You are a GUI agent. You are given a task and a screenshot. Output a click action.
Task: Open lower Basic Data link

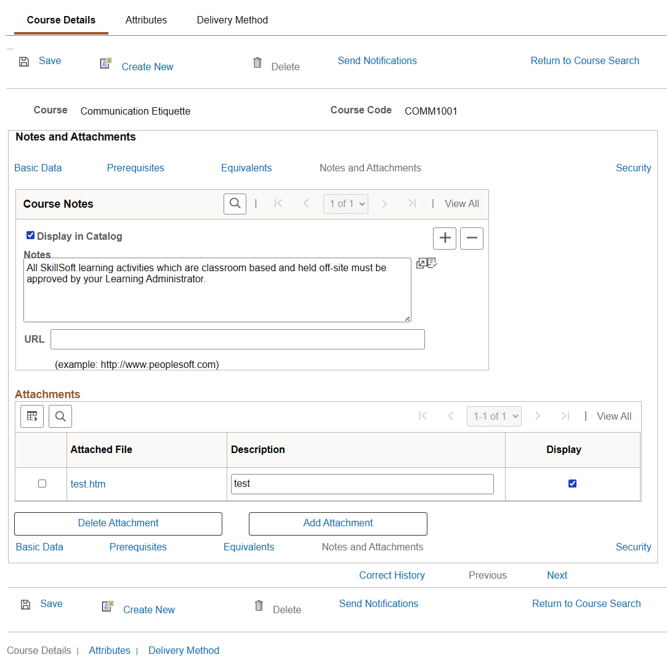pyautogui.click(x=39, y=547)
